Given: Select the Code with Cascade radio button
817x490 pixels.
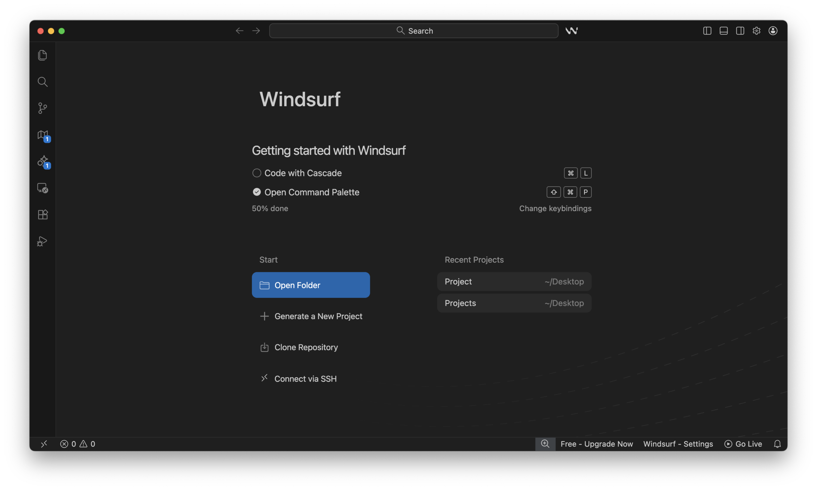Looking at the screenshot, I should (257, 173).
